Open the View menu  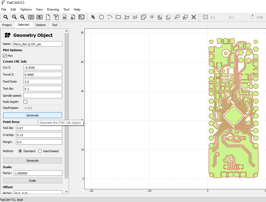click(x=39, y=9)
